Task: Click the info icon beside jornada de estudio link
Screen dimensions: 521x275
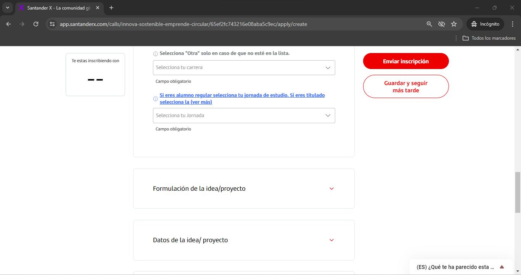Action: pyautogui.click(x=155, y=99)
